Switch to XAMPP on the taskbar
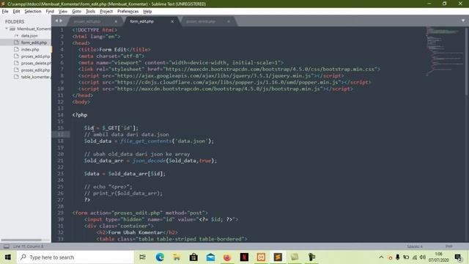Screen dimensions: 469x264 pyautogui.click(x=261, y=257)
